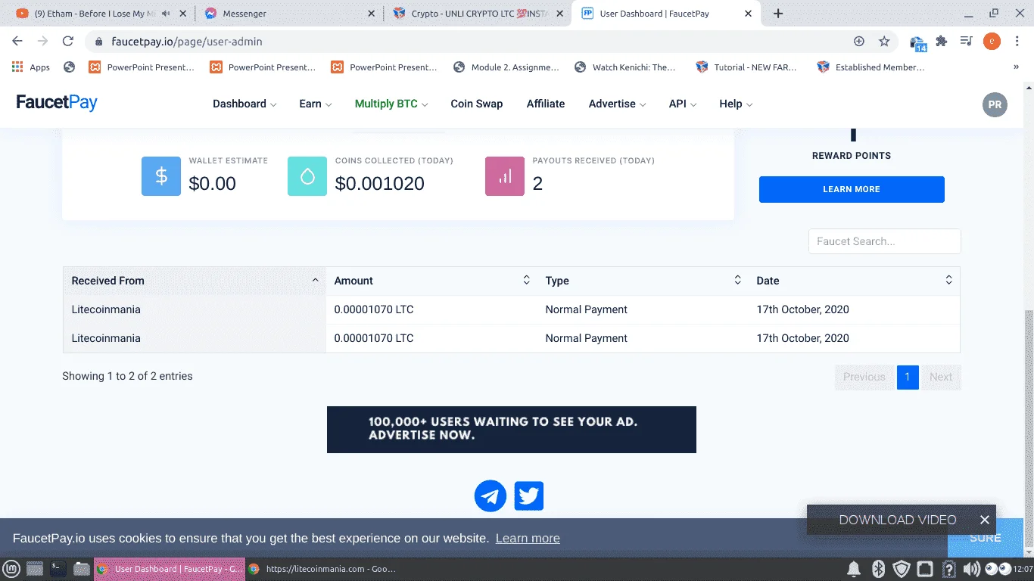The width and height of the screenshot is (1034, 581).
Task: Open the extension with 14 badge
Action: tap(917, 43)
